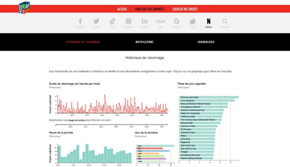The height and width of the screenshot is (167, 290).
Task: Click the hours per month line chart
Action: 113,104
